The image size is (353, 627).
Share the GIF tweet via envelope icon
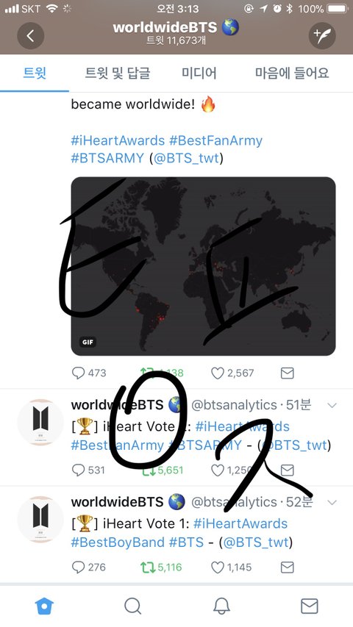coord(288,373)
